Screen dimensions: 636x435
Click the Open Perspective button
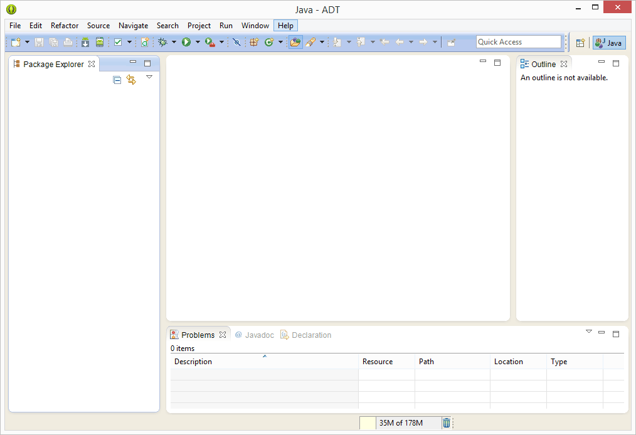click(580, 42)
